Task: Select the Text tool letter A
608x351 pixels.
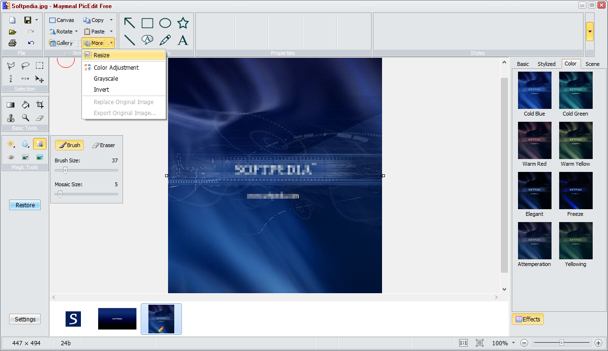Action: pos(183,40)
